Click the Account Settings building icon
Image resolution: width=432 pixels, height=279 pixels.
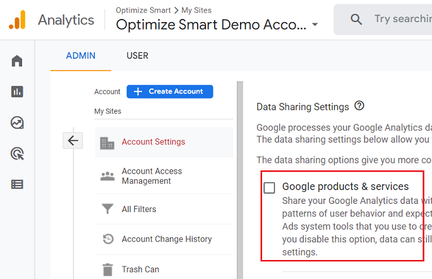[x=107, y=143]
